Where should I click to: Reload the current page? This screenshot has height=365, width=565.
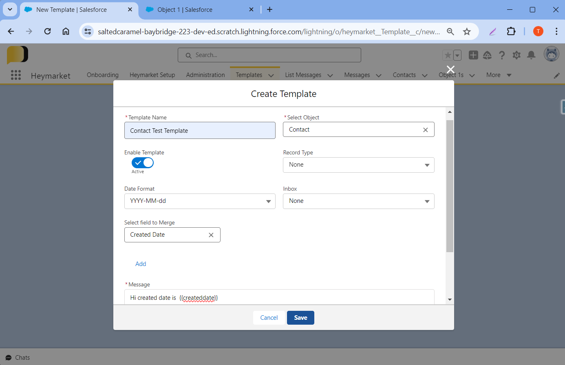pyautogui.click(x=48, y=31)
